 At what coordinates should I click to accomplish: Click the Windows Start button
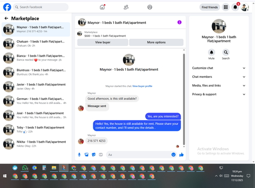pos(5,176)
